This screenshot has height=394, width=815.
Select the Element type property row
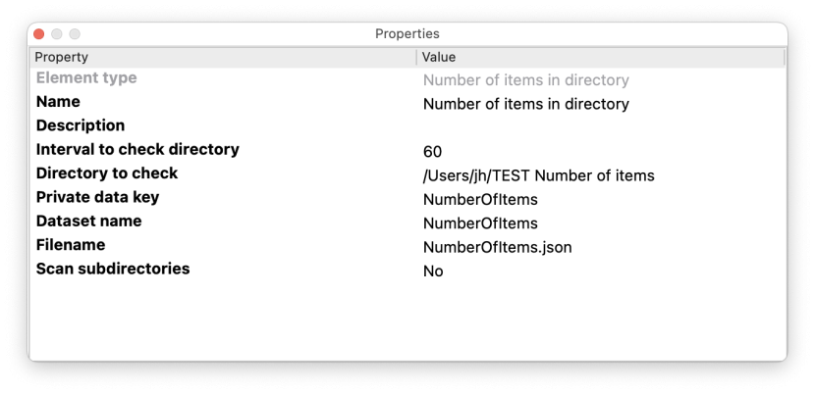click(x=407, y=79)
